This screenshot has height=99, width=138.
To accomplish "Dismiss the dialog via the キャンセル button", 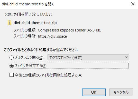I will click(x=121, y=92).
